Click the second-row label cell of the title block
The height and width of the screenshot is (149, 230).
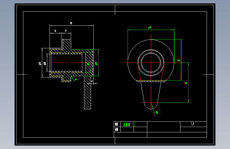click(117, 129)
